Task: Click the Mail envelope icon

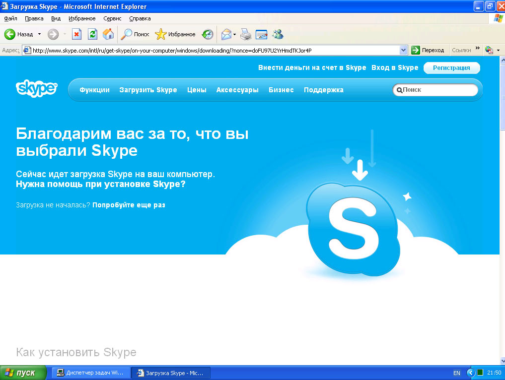Action: point(227,34)
